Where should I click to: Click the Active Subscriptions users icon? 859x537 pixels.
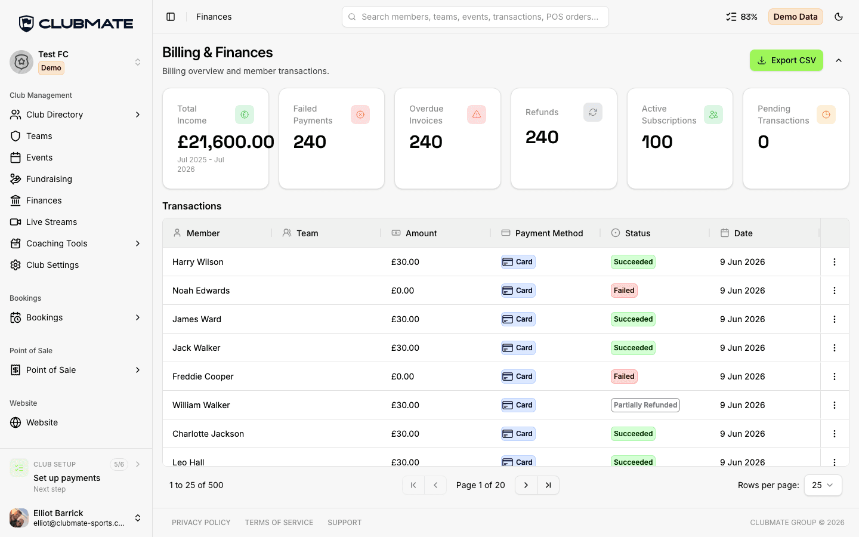pos(713,115)
